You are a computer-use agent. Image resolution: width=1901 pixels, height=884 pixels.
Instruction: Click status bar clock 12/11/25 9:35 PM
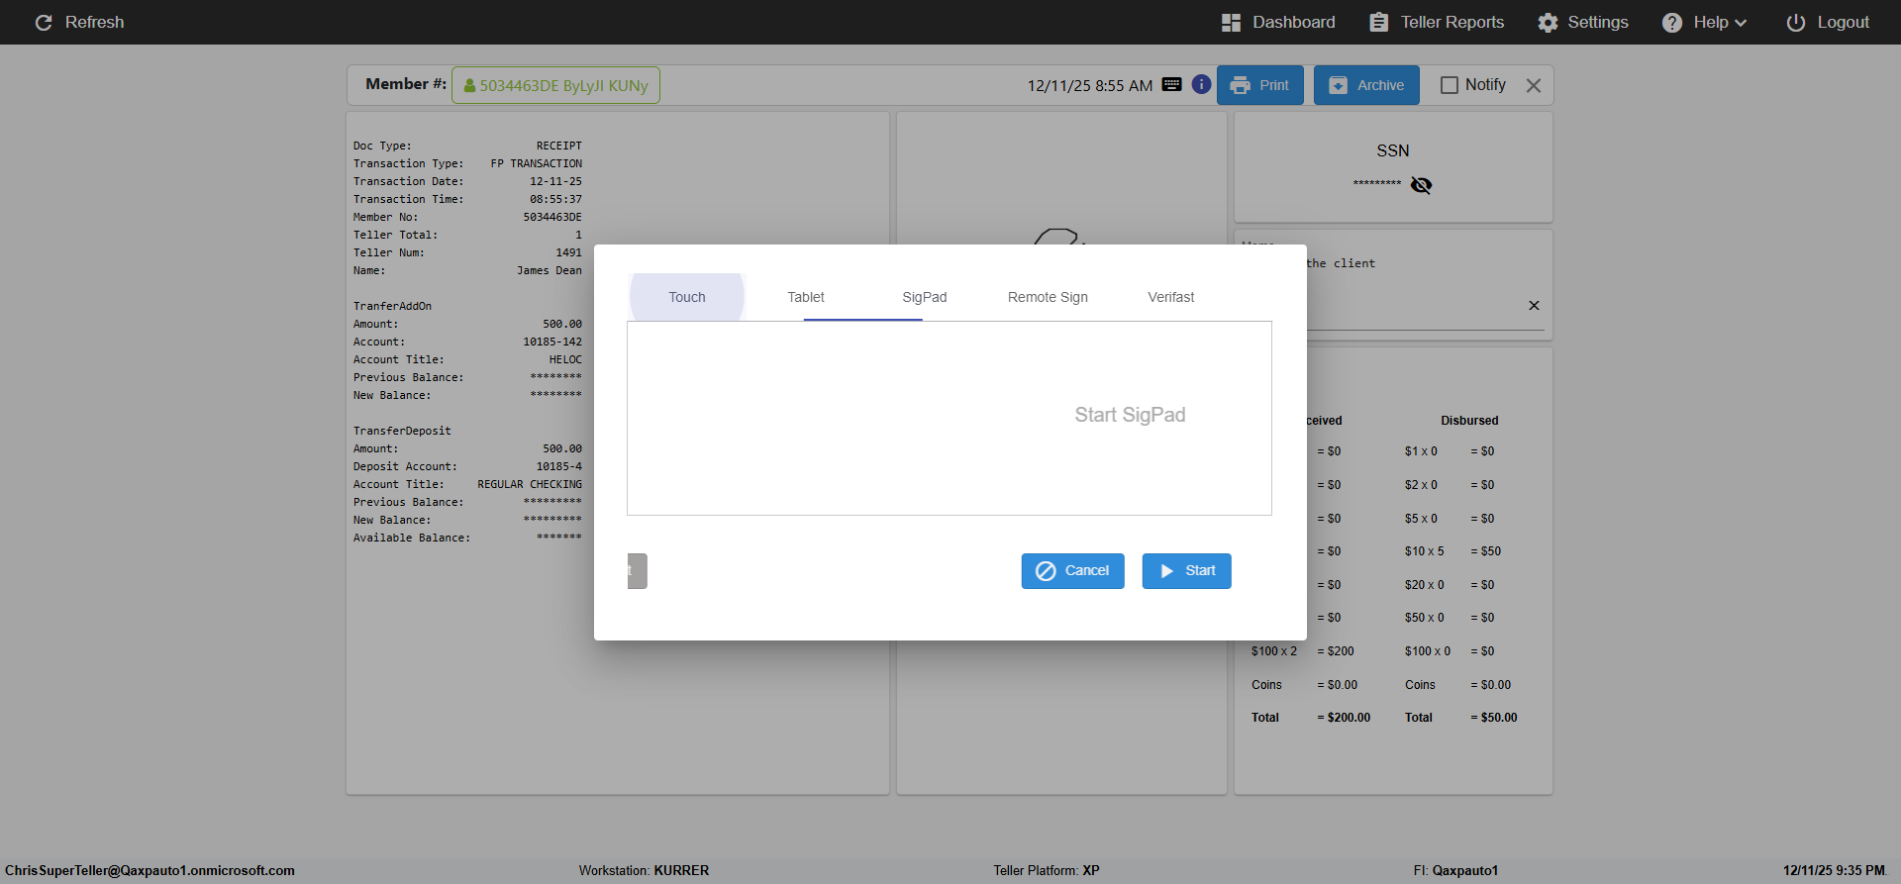(1834, 871)
